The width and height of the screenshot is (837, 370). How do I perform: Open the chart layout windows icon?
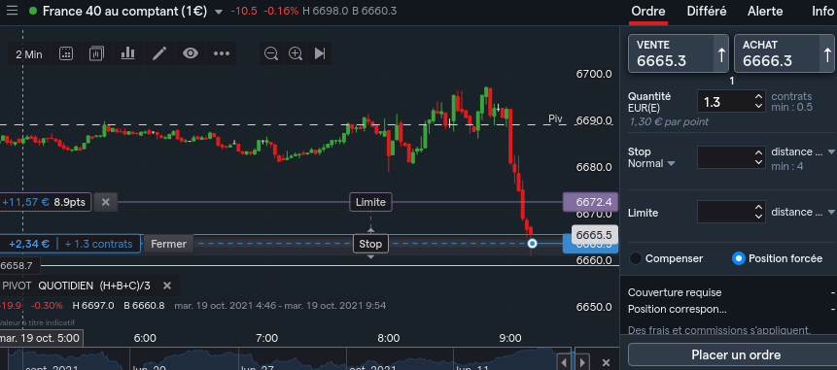click(96, 53)
